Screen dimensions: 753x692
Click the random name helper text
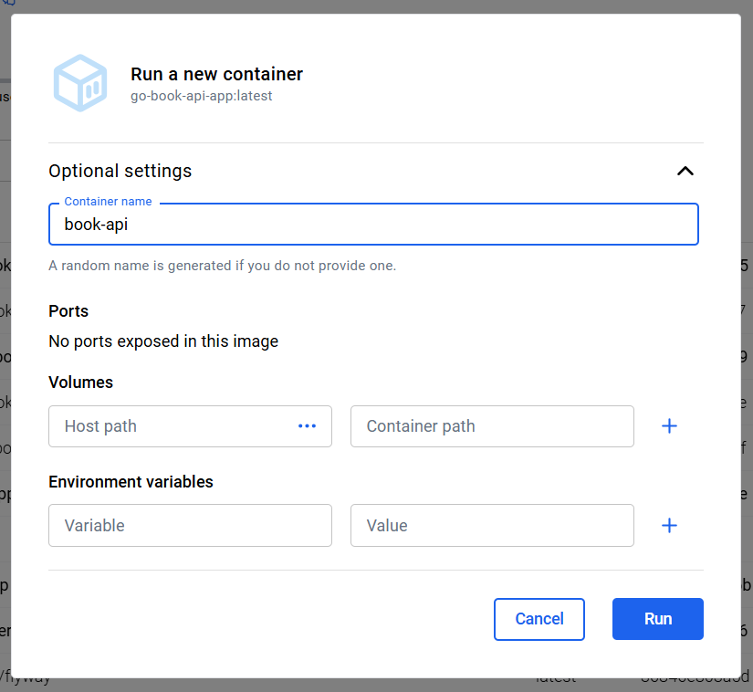223,266
